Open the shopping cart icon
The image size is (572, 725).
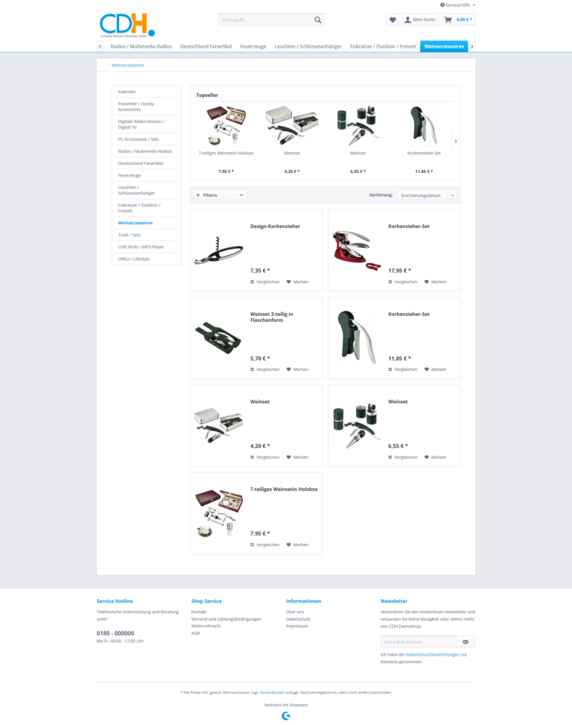coord(448,19)
